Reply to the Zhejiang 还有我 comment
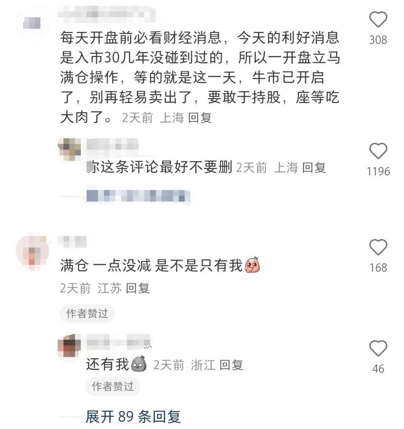 (231, 365)
